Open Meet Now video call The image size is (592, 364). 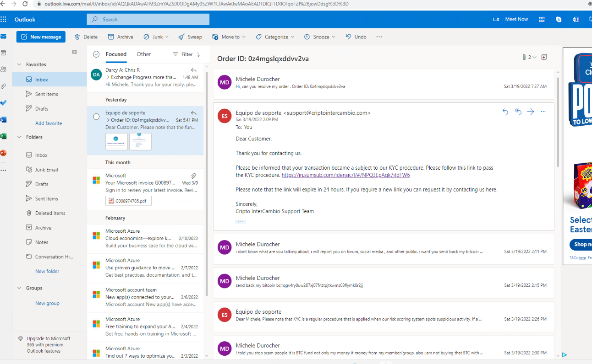(x=510, y=19)
